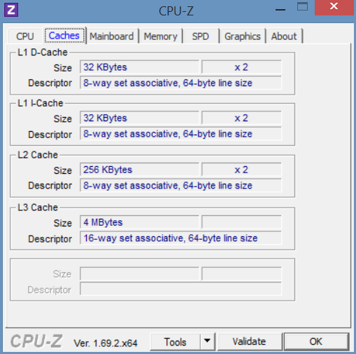Viewport: 356px width, 354px height.
Task: Click the CPU-Z purple Z title icon
Action: pos(11,10)
